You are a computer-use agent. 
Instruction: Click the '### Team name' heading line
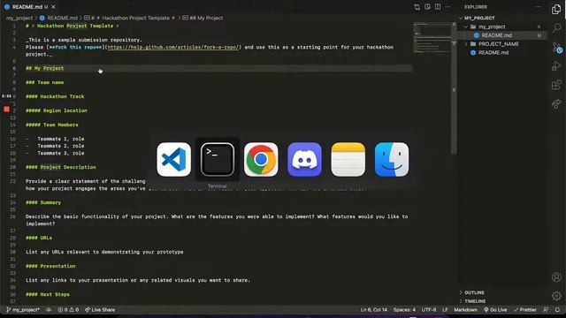pyautogui.click(x=45, y=82)
